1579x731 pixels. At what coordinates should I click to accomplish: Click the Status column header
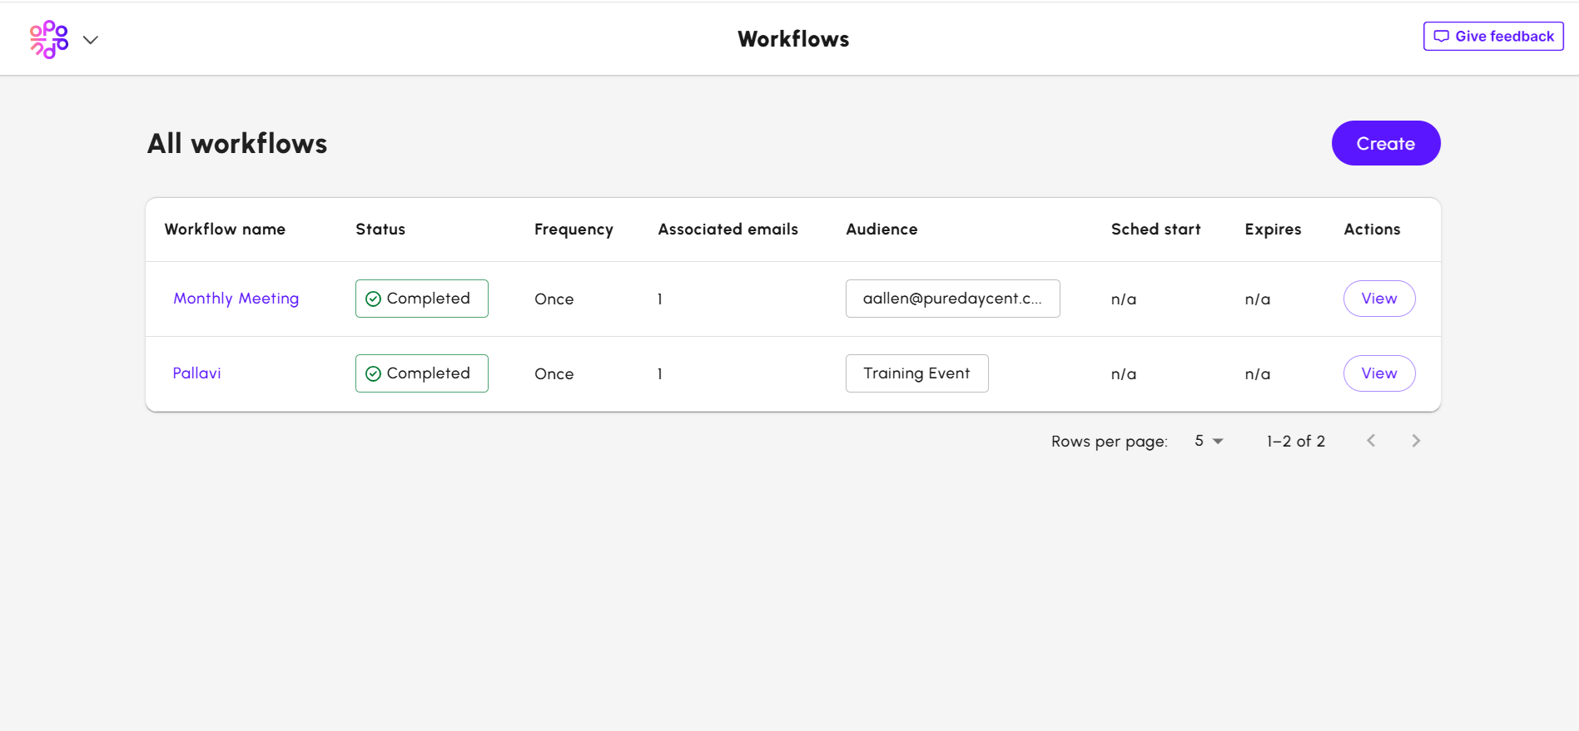[380, 230]
